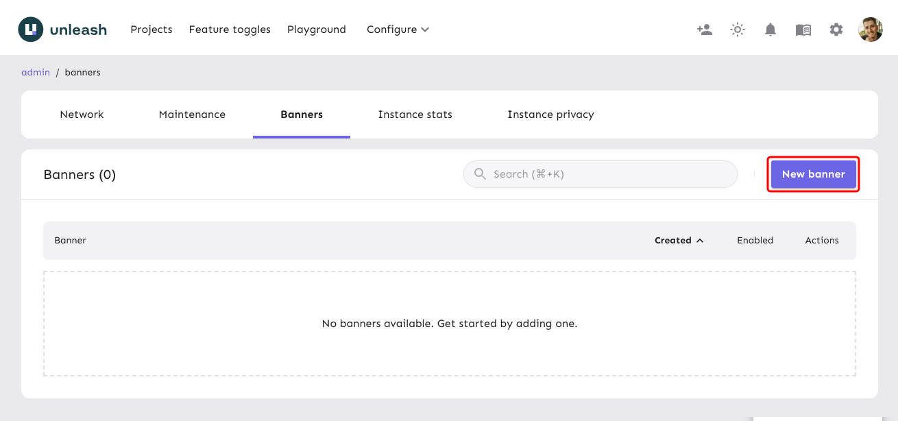Open the user profile avatar
This screenshot has width=898, height=421.
tap(870, 29)
